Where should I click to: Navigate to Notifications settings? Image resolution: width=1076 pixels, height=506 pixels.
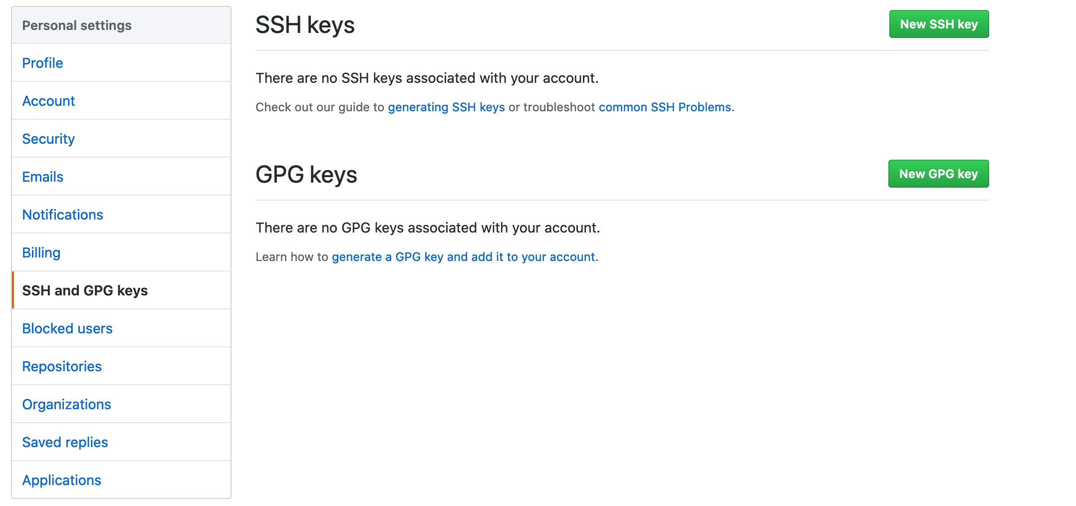62,215
